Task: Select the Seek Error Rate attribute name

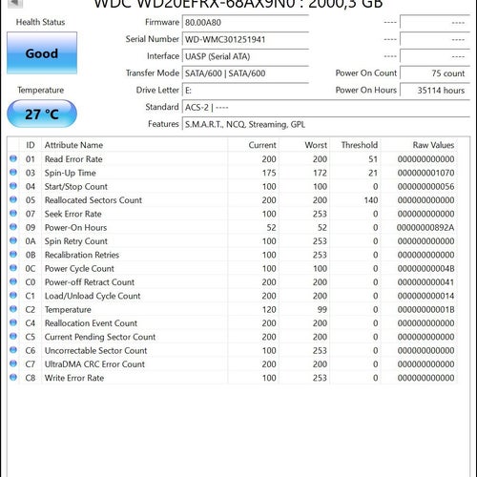Action: pyautogui.click(x=73, y=214)
